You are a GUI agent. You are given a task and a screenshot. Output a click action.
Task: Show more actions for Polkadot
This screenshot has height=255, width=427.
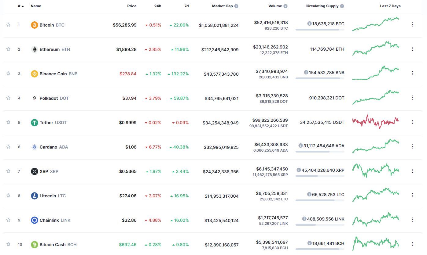[413, 98]
